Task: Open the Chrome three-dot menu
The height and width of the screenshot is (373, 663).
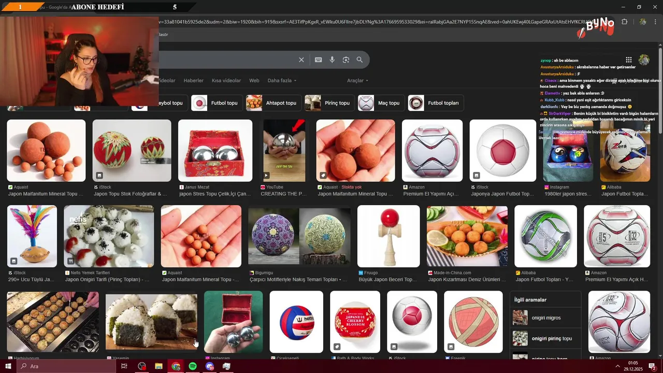Action: [x=656, y=22]
